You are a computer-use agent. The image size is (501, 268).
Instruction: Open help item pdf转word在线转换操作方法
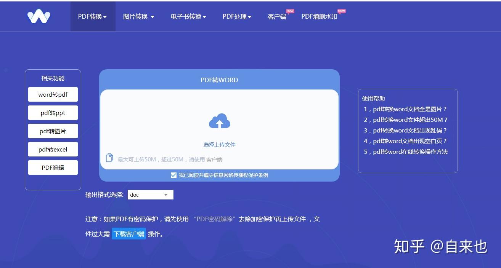coord(406,152)
